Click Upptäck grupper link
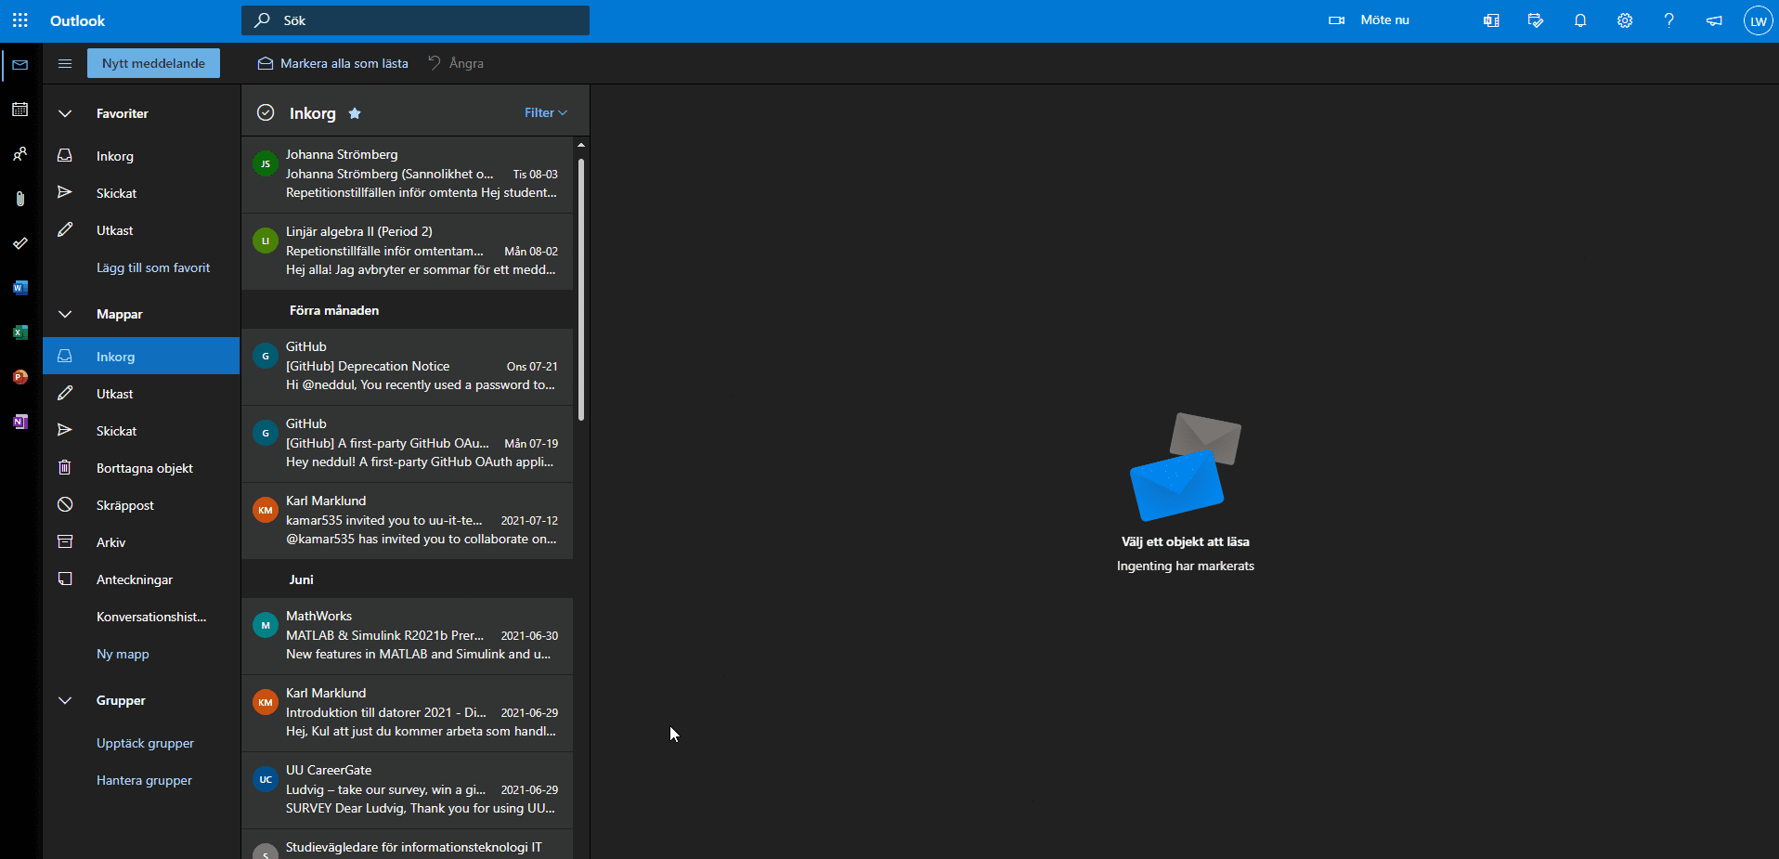The height and width of the screenshot is (859, 1779). click(145, 743)
